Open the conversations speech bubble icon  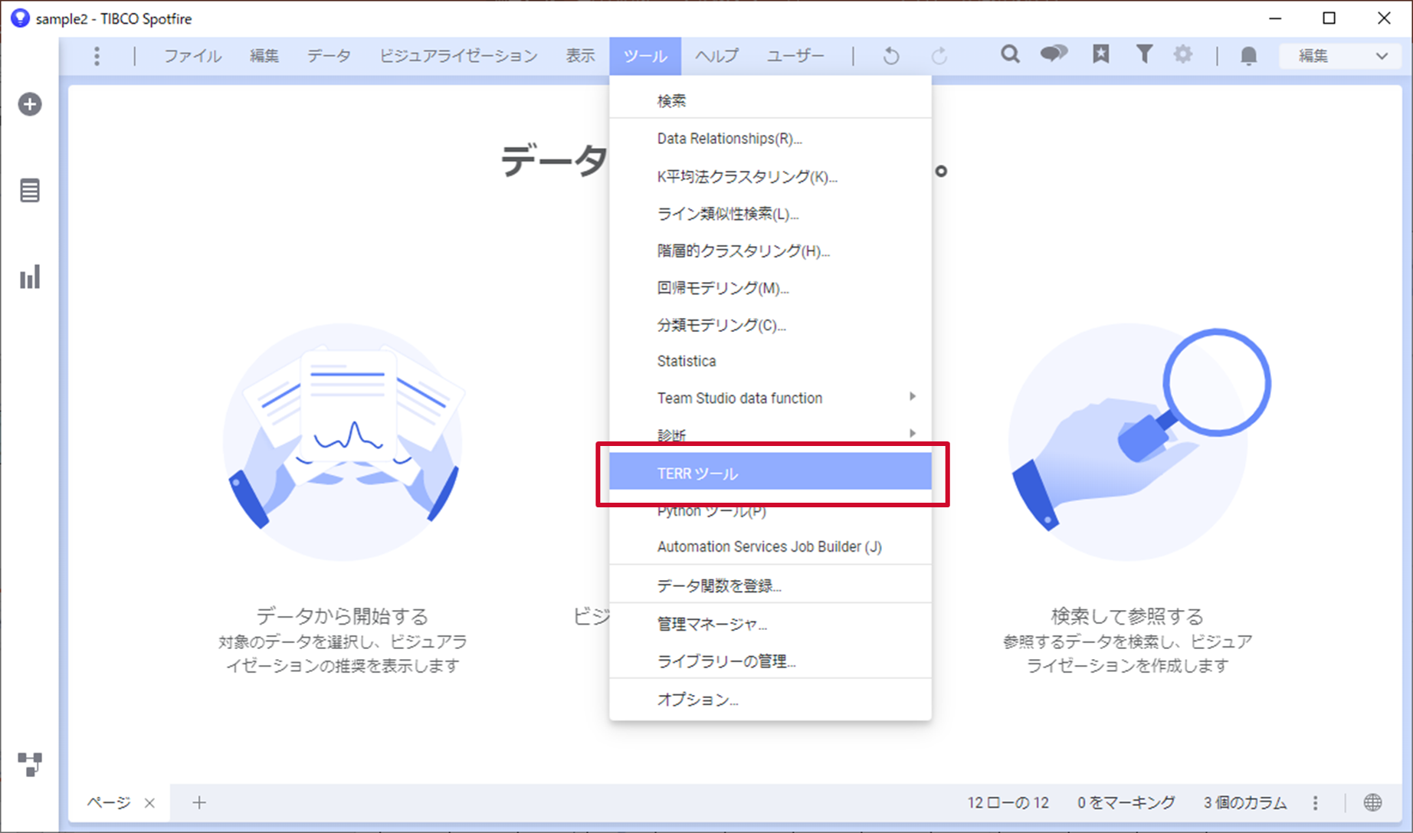click(x=1054, y=54)
